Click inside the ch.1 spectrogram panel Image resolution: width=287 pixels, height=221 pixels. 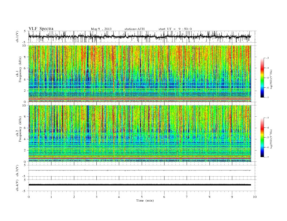pos(140,74)
